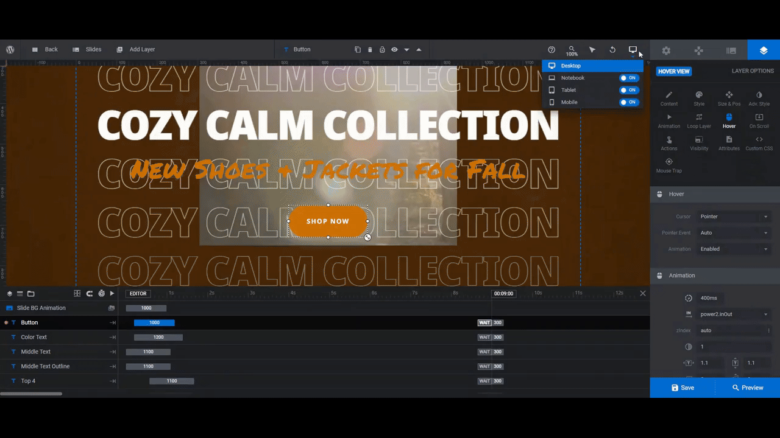Click the 00:09:00 timeline end marker
Screen dimensions: 780x438
503,294
